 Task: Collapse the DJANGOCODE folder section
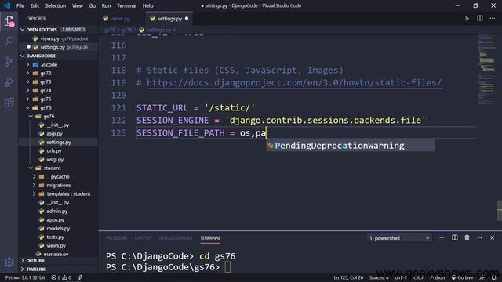coord(41,56)
